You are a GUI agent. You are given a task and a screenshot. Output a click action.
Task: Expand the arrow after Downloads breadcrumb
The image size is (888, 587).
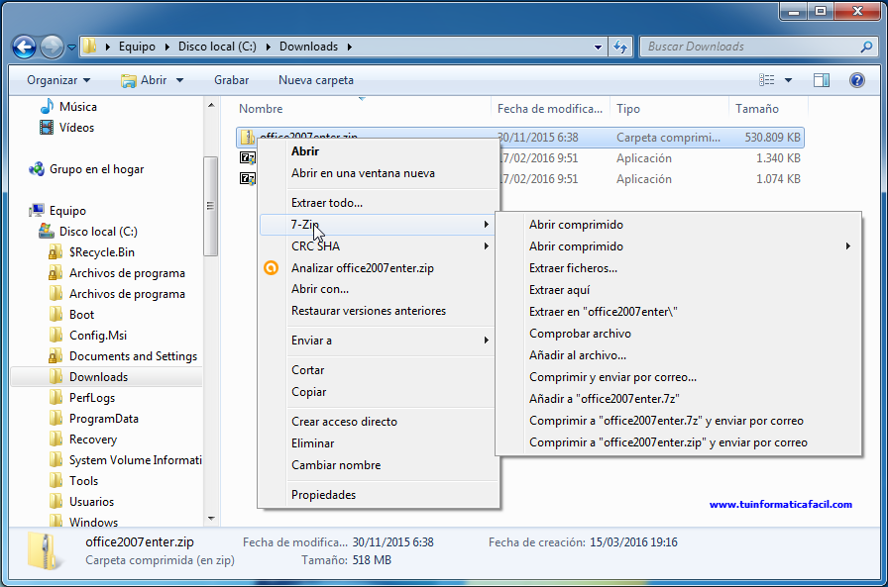[x=350, y=47]
